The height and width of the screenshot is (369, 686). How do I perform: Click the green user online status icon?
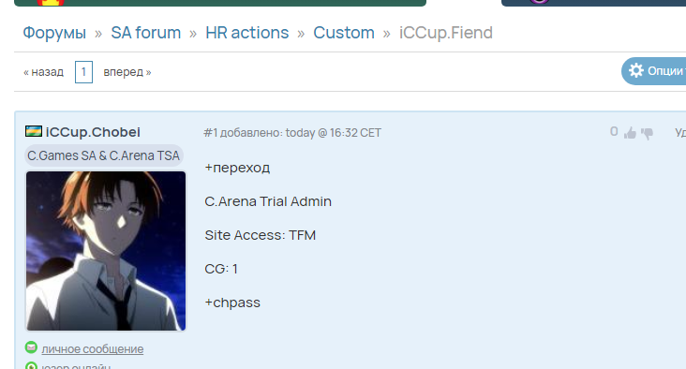31,366
